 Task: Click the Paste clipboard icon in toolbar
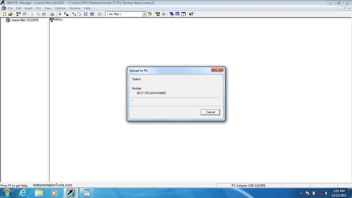click(x=44, y=14)
